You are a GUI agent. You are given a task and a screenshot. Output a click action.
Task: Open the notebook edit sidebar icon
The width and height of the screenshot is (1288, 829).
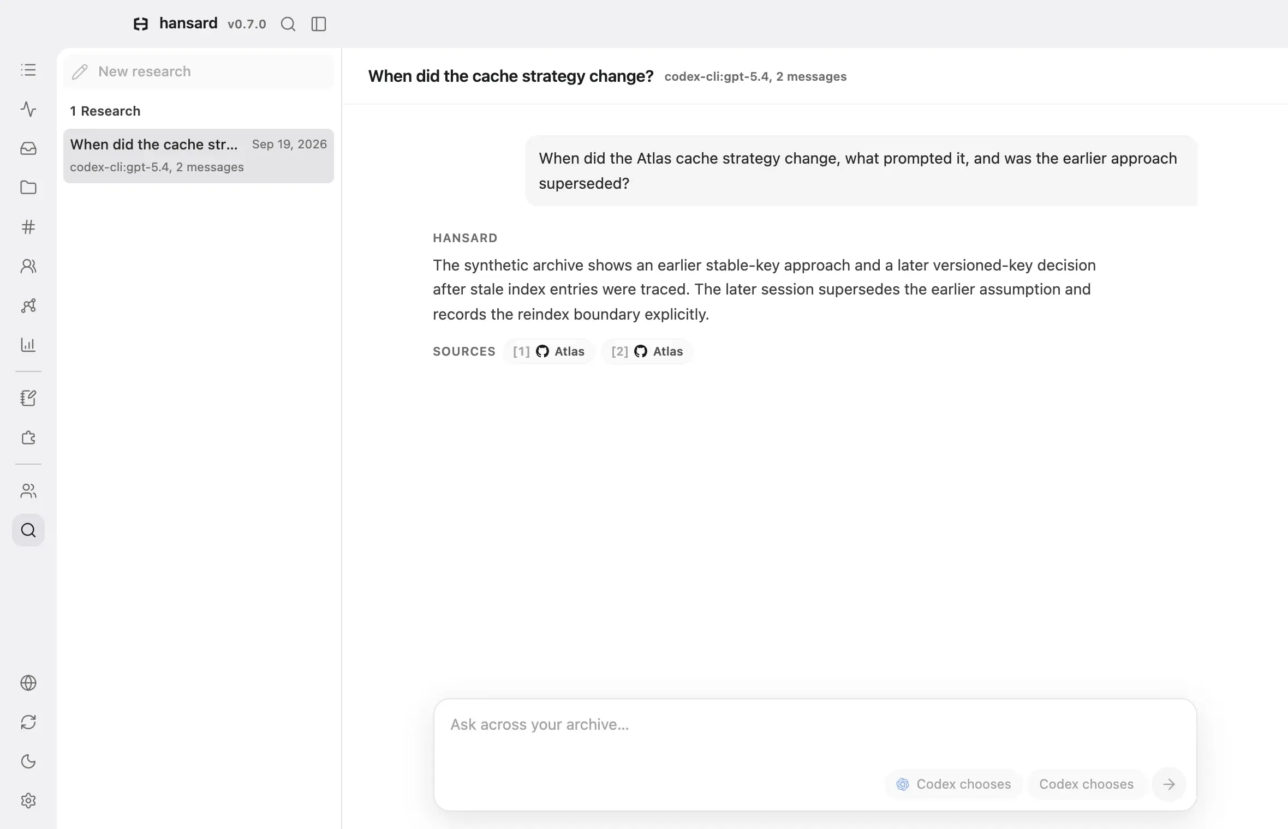[28, 398]
